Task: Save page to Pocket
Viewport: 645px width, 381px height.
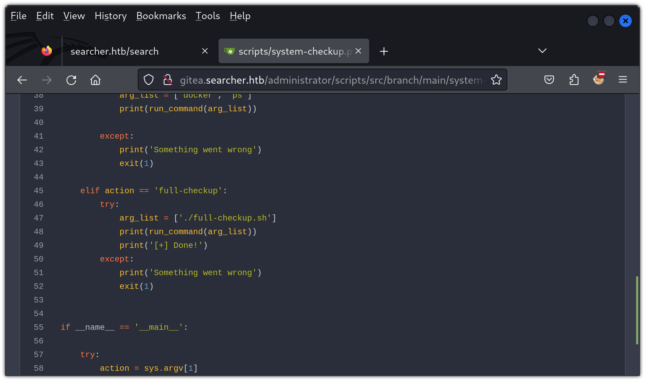Action: tap(549, 80)
